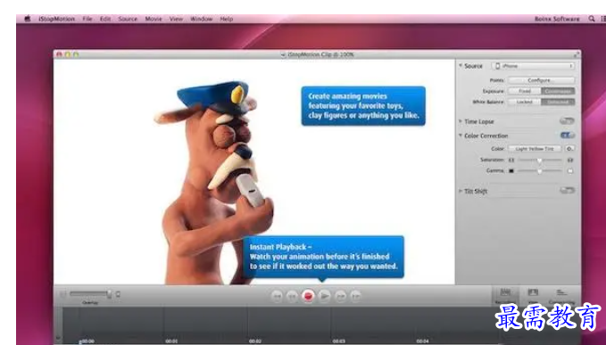Click the 00:04 mark on the timeline
606x345 pixels.
[x=422, y=341]
